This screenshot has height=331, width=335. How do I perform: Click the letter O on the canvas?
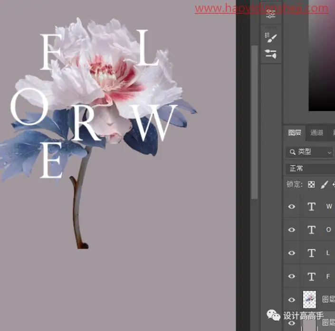pos(29,106)
